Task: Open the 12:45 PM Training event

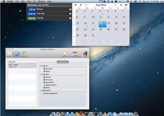Action: (49, 18)
